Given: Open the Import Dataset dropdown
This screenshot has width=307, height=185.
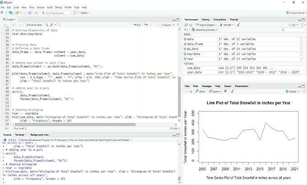Looking at the screenshot, I should point(206,25).
